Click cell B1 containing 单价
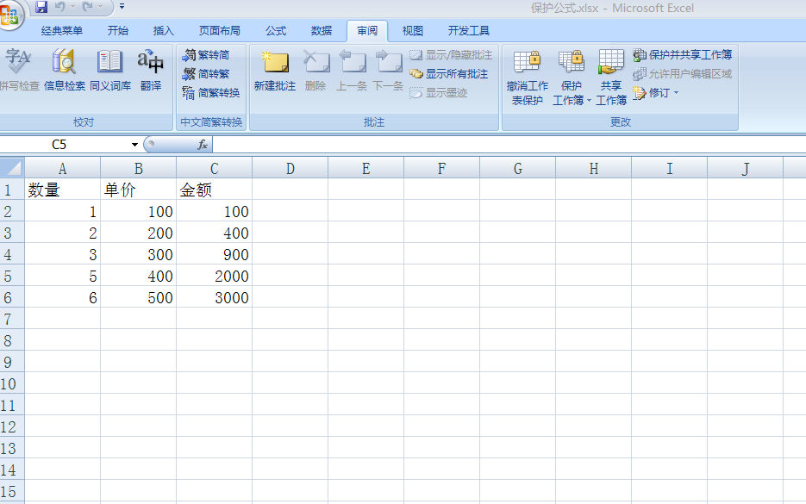The image size is (806, 504). coord(138,190)
